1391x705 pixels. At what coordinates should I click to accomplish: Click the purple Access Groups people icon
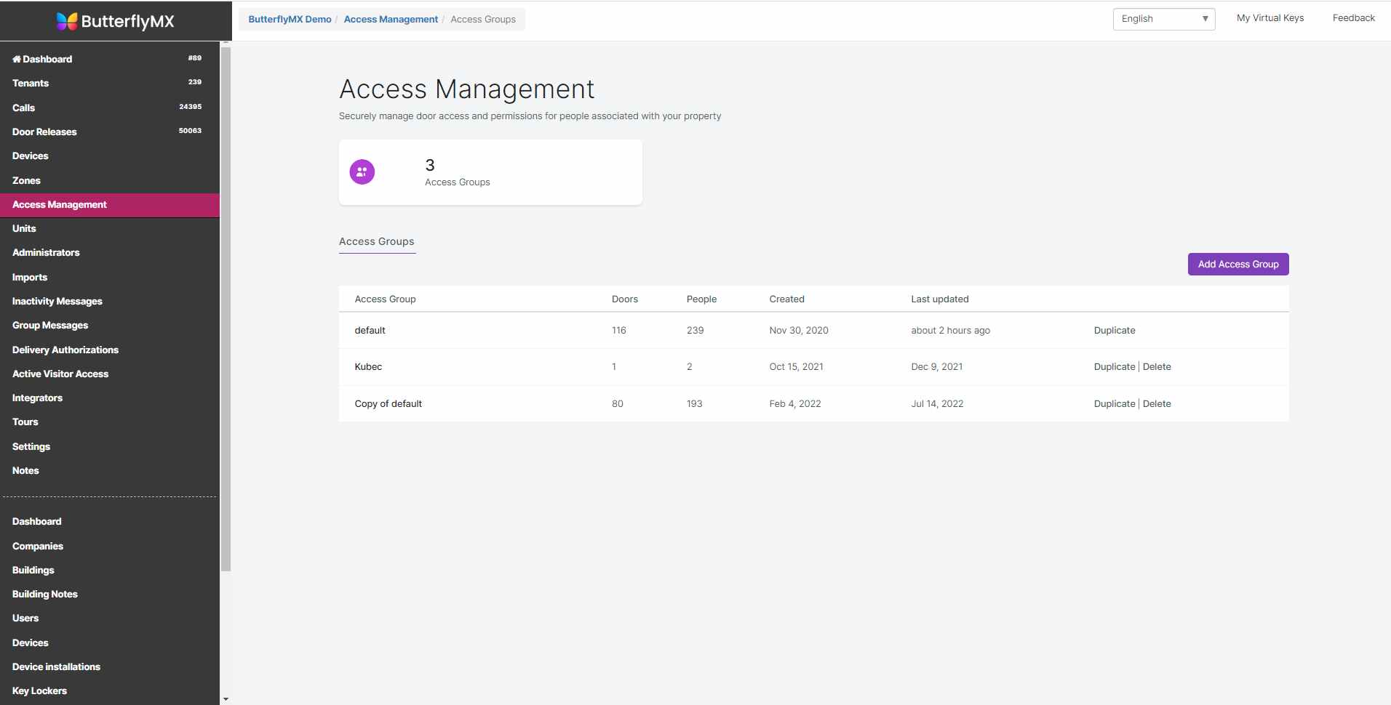pos(362,172)
